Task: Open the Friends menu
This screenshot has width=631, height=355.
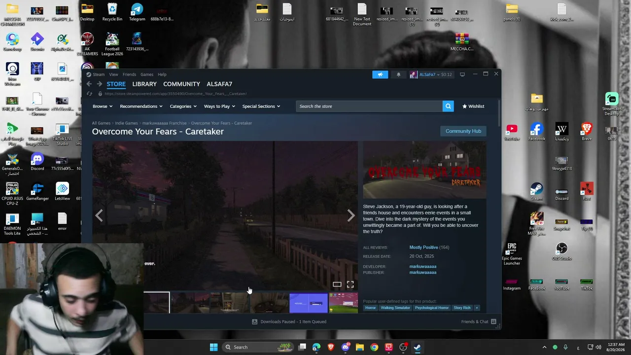Action: pyautogui.click(x=129, y=74)
